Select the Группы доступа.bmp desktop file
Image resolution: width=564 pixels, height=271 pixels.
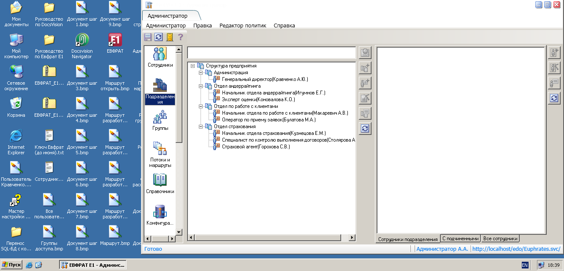coord(49,239)
